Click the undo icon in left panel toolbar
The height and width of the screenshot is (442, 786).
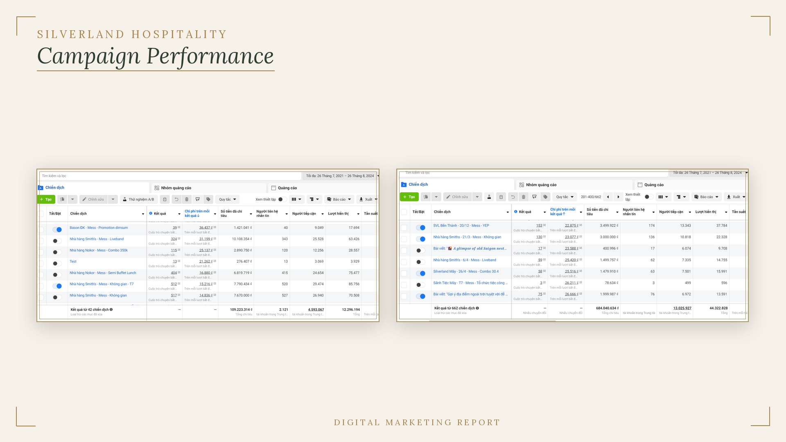click(176, 199)
